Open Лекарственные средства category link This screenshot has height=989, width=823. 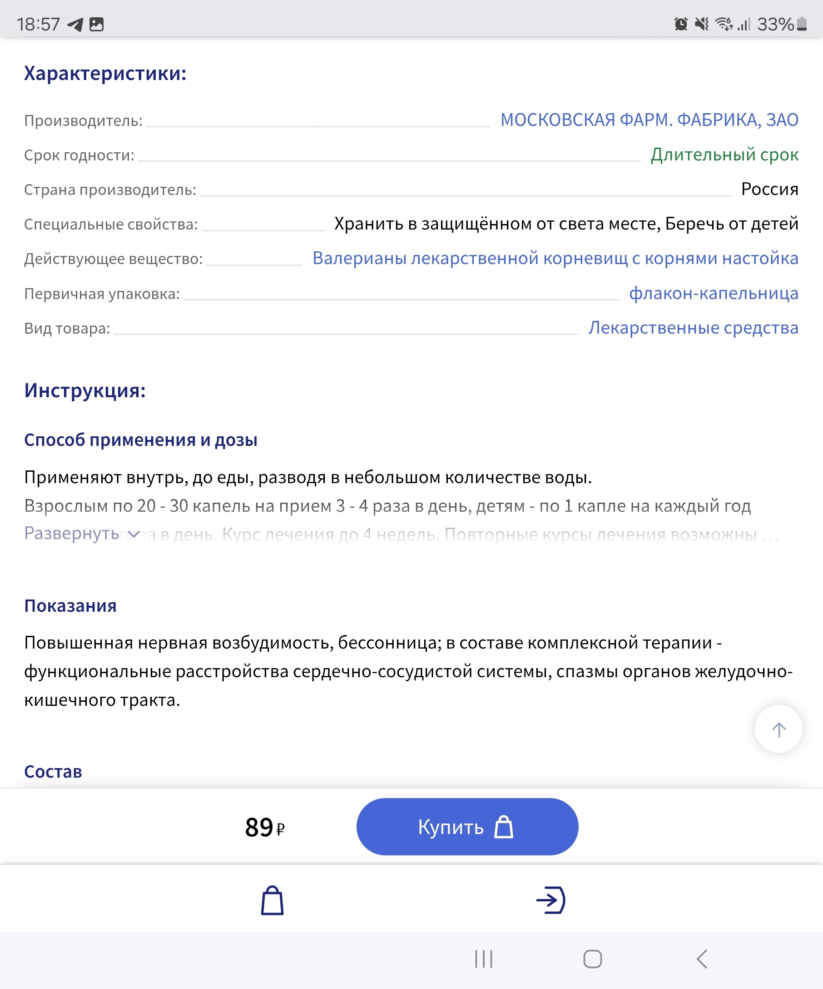[693, 328]
